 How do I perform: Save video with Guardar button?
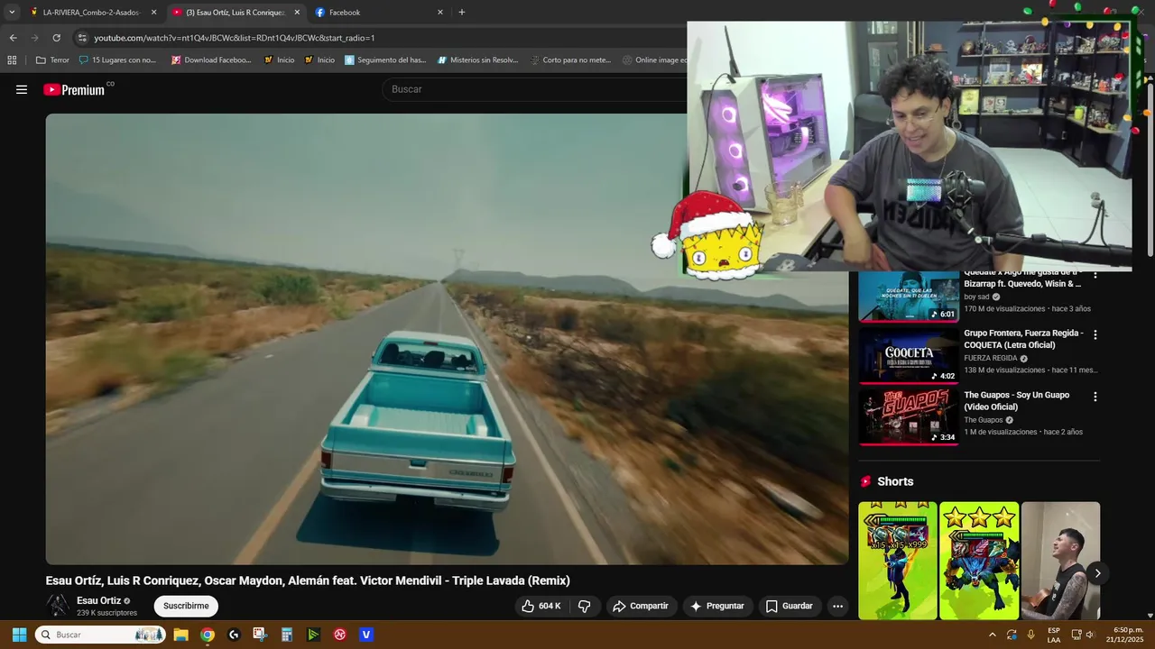790,606
